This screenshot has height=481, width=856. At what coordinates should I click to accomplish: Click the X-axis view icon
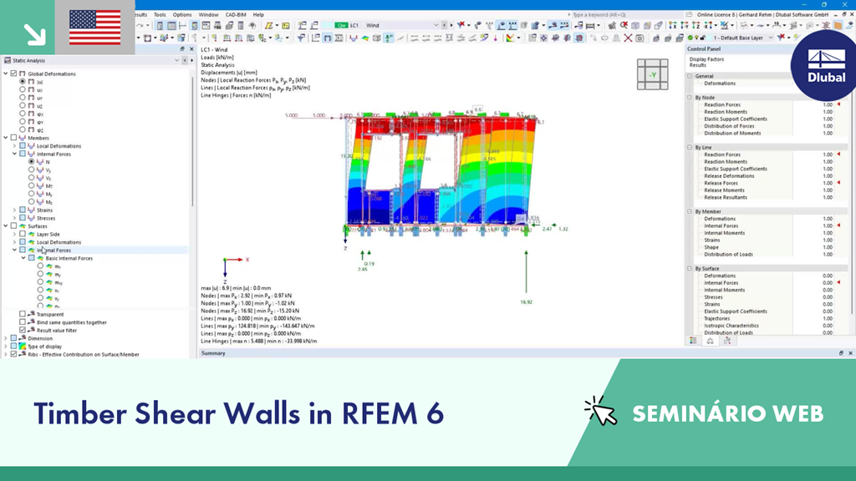click(673, 26)
